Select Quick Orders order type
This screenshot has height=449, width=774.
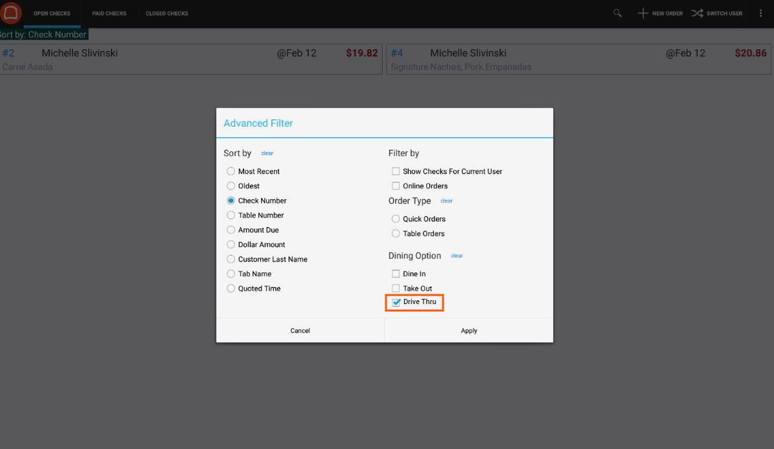[396, 219]
